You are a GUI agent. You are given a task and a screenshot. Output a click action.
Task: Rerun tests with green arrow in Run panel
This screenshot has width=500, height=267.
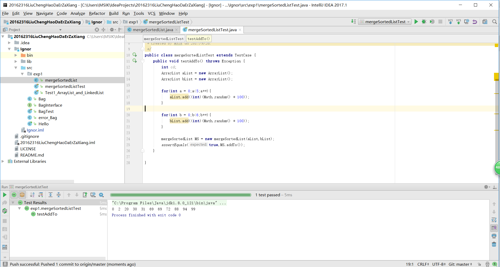[x=5, y=195]
